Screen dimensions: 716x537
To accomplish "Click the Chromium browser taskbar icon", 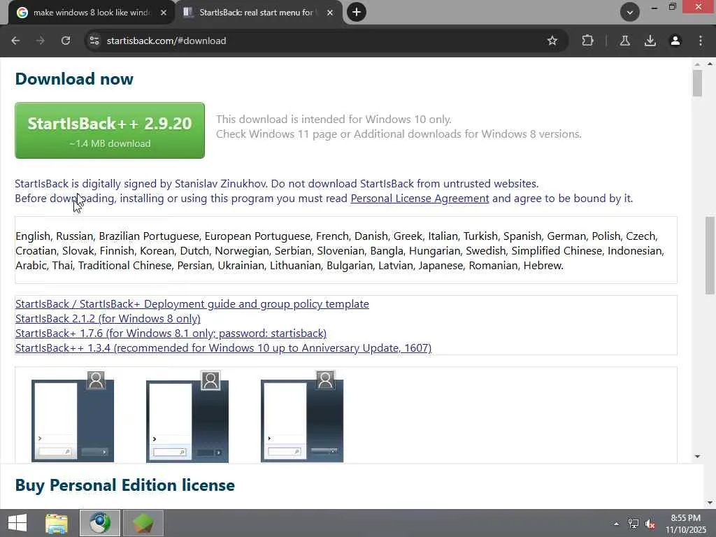I will pyautogui.click(x=100, y=523).
